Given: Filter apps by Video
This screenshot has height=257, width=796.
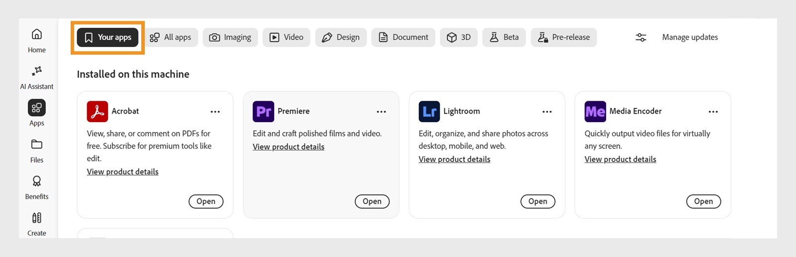Looking at the screenshot, I should coord(287,37).
